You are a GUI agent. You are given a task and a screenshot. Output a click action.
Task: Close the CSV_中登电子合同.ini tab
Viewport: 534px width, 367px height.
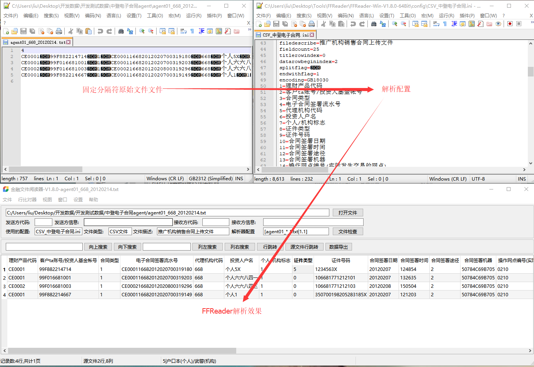pos(312,35)
